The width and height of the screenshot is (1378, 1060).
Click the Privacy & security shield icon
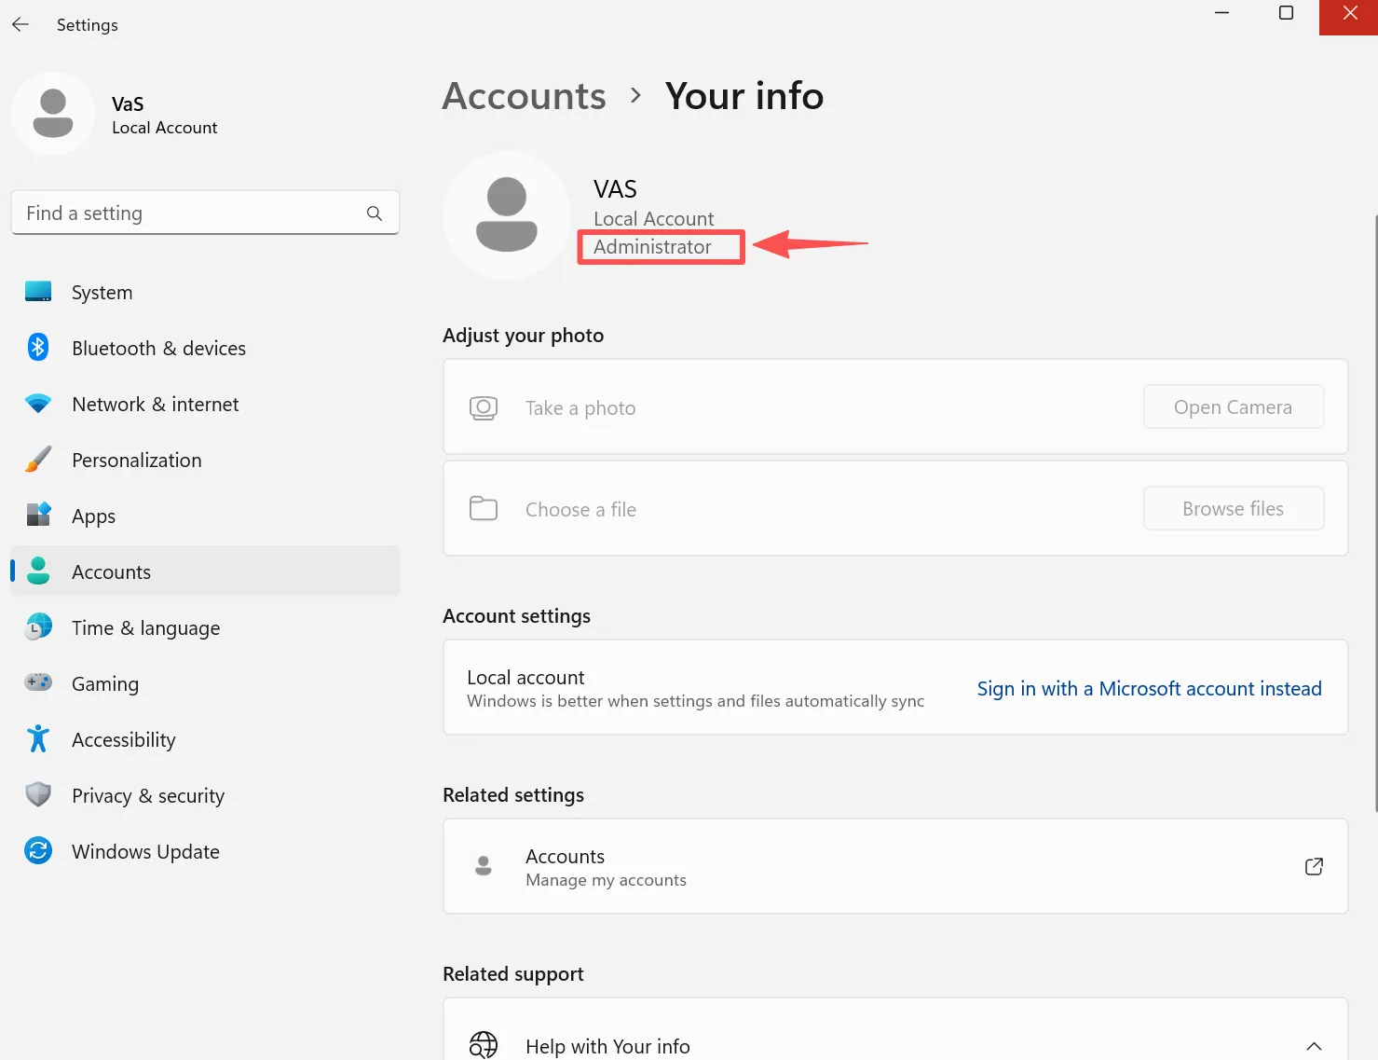38,795
